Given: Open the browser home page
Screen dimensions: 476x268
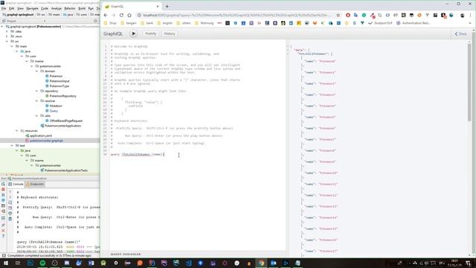Looking at the screenshot, I should [129, 15].
